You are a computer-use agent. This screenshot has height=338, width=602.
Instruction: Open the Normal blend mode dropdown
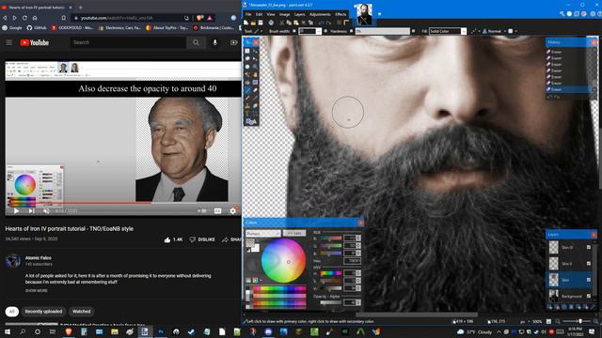pos(494,31)
